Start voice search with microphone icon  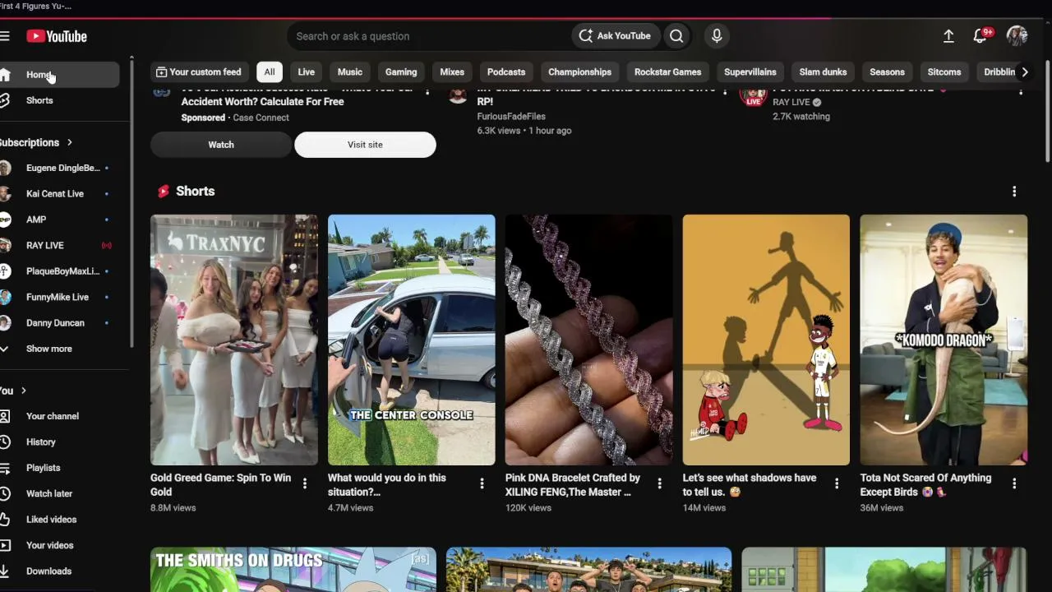[717, 36]
